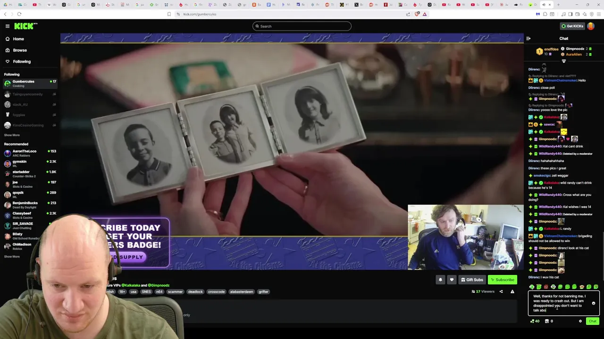
Task: Click the Brave shields icon
Action: click(417, 14)
